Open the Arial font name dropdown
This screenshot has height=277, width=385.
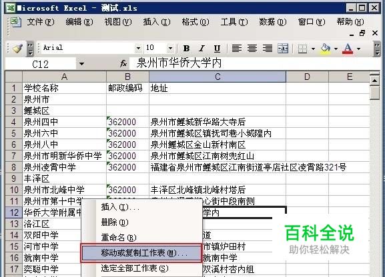click(139, 48)
